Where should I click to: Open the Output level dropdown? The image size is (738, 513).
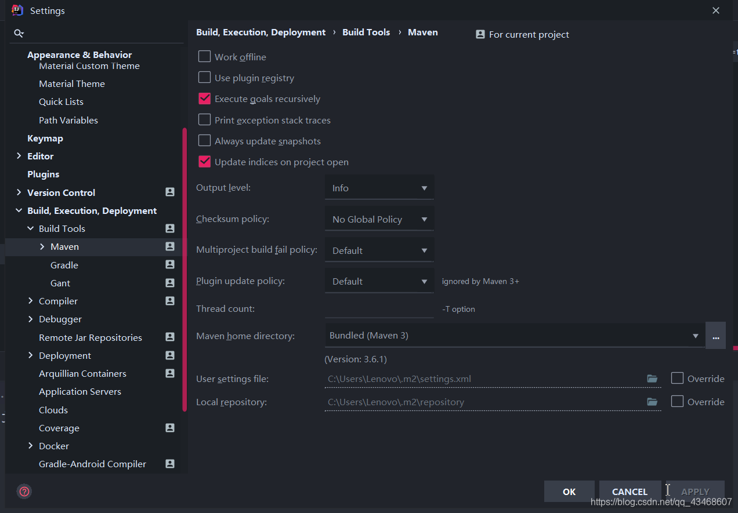pyautogui.click(x=379, y=188)
